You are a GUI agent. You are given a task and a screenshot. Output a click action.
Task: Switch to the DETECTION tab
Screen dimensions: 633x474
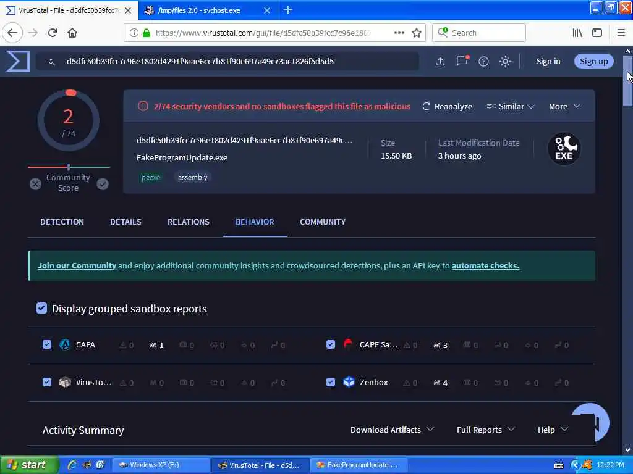pyautogui.click(x=62, y=222)
